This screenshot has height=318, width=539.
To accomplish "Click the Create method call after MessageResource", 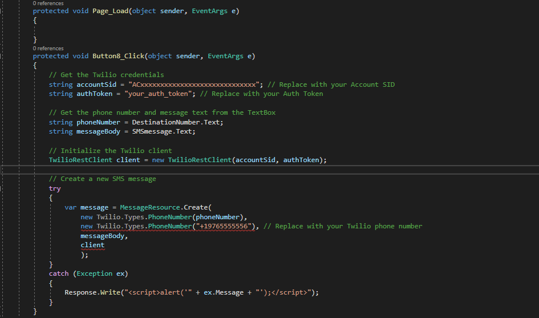I will [196, 207].
